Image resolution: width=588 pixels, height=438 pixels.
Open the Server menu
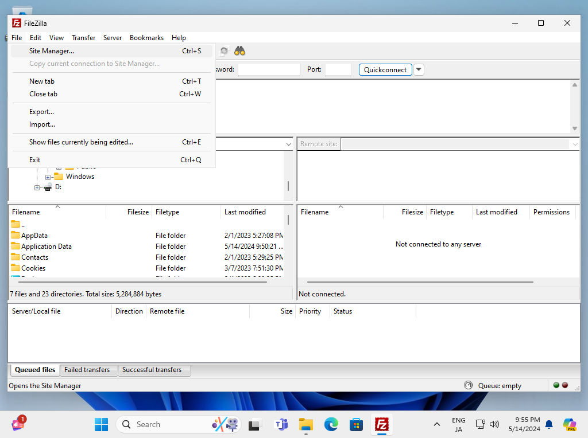coord(113,38)
